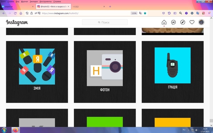
Task: Click the Firefox taskbar button
Action: click(x=16, y=130)
